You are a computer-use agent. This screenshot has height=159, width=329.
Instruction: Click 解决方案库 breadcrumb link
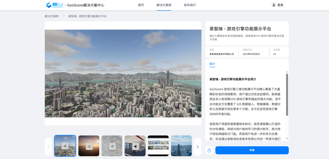point(51,16)
